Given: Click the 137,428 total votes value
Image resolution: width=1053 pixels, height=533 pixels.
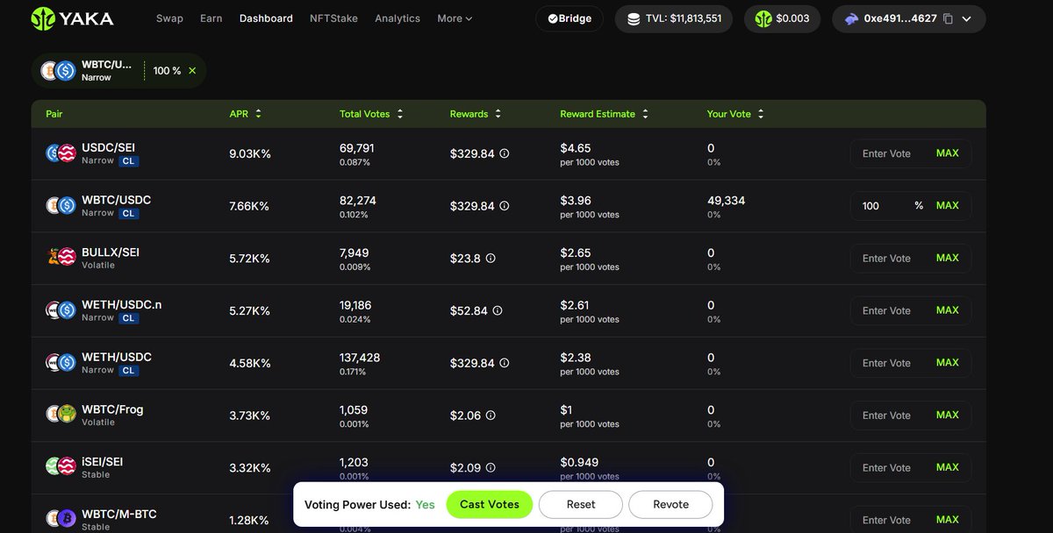Looking at the screenshot, I should pyautogui.click(x=360, y=358).
